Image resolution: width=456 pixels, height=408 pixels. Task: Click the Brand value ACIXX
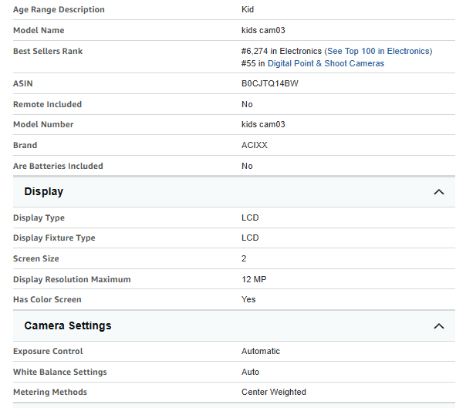pyautogui.click(x=255, y=145)
